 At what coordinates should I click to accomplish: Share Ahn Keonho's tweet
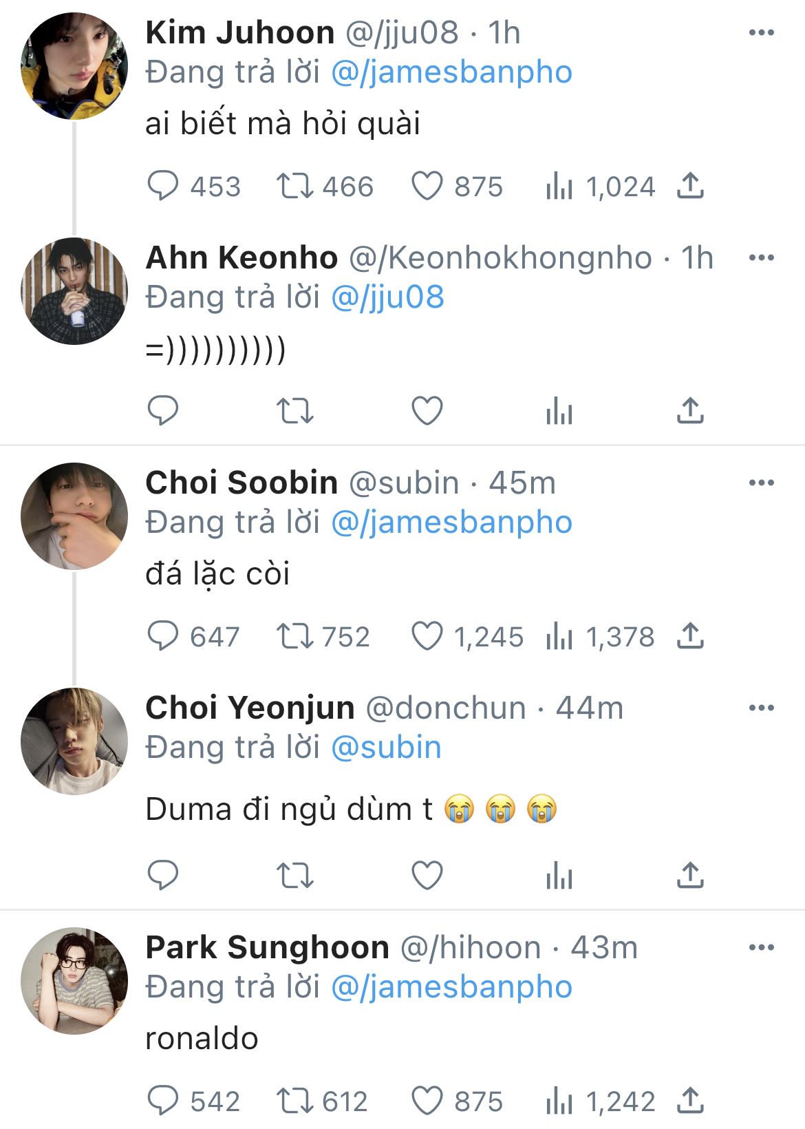click(689, 411)
